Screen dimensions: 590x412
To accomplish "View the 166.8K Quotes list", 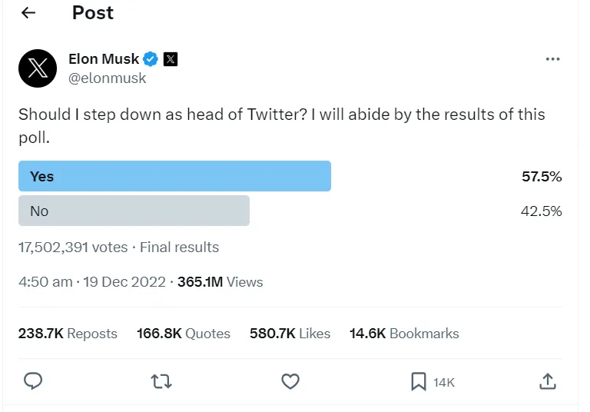I will click(x=184, y=334).
